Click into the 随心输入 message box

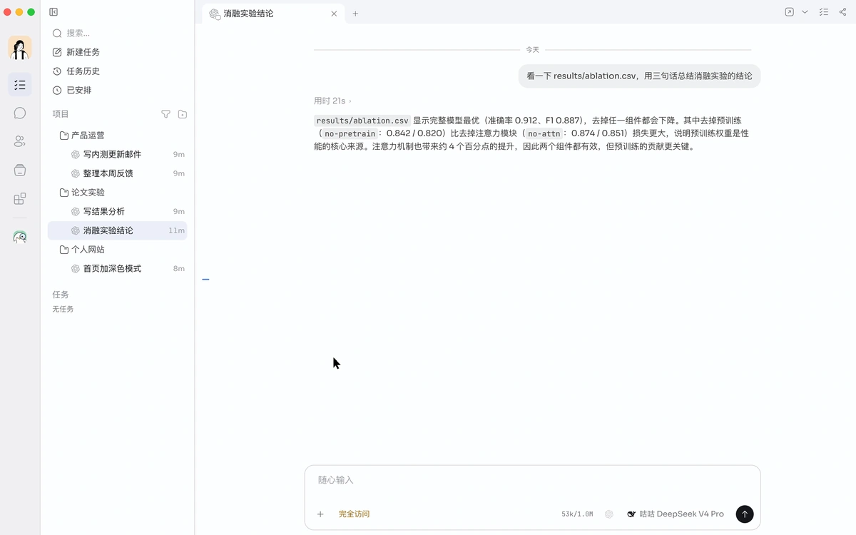tap(532, 480)
